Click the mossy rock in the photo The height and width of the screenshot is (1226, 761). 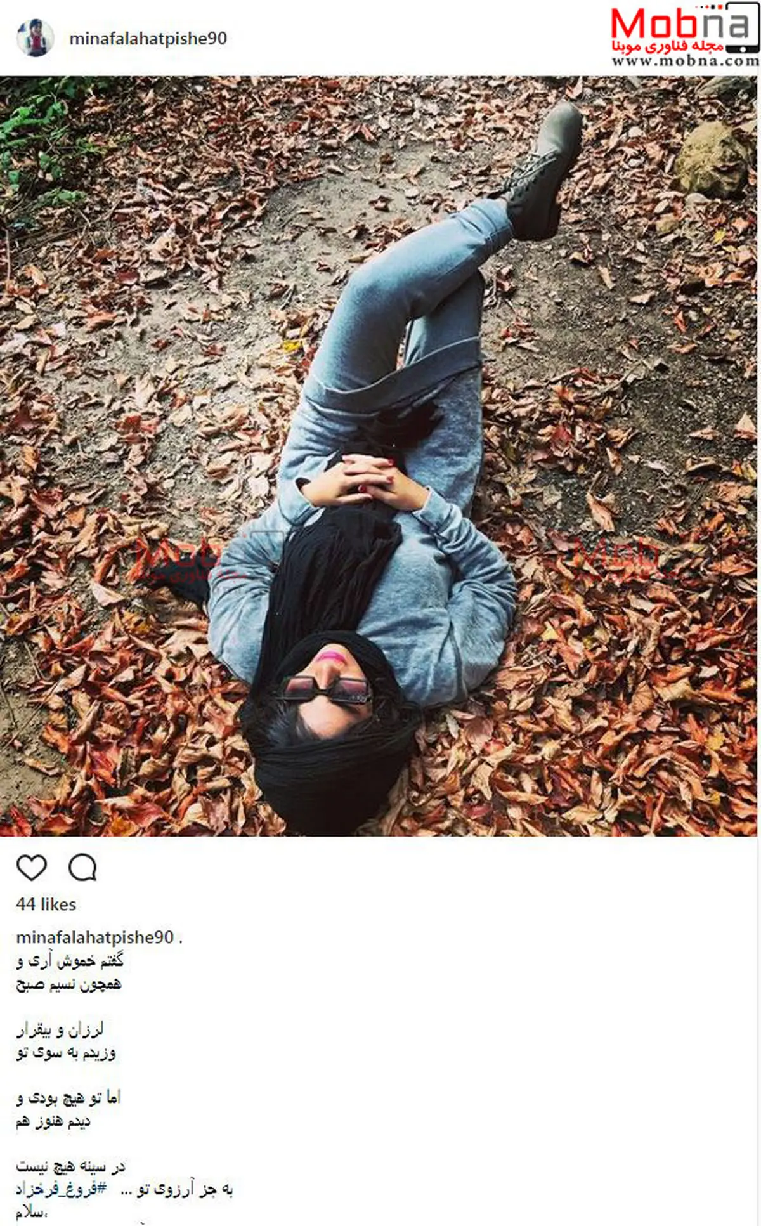point(710,159)
